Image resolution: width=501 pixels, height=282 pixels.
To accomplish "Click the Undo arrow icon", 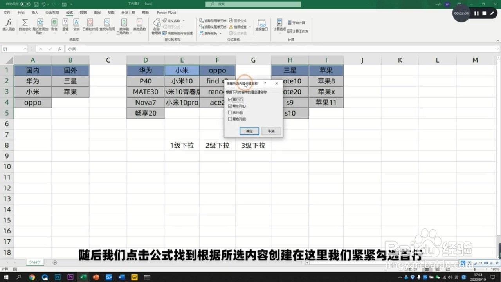I will click(x=43, y=4).
